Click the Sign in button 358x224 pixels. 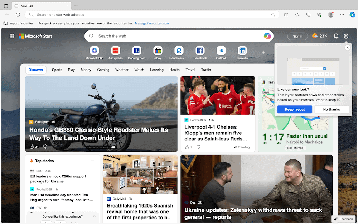(x=297, y=36)
